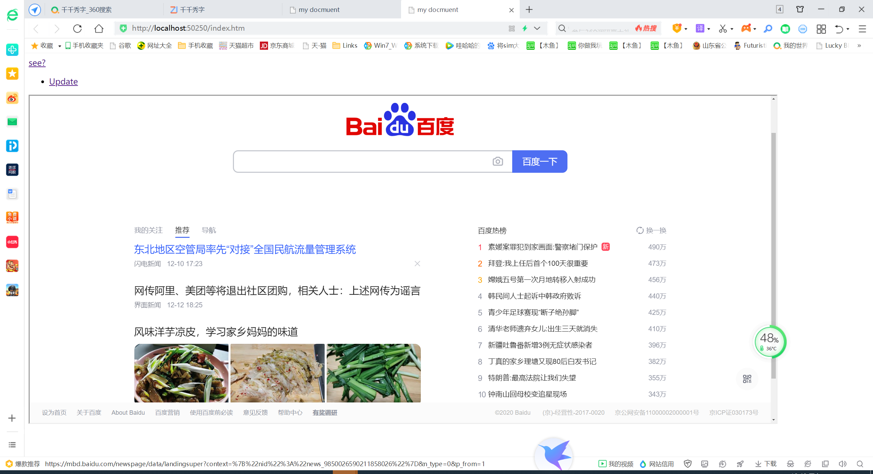Click the browser reload icon
Screen dimensions: 873x474
pos(77,28)
